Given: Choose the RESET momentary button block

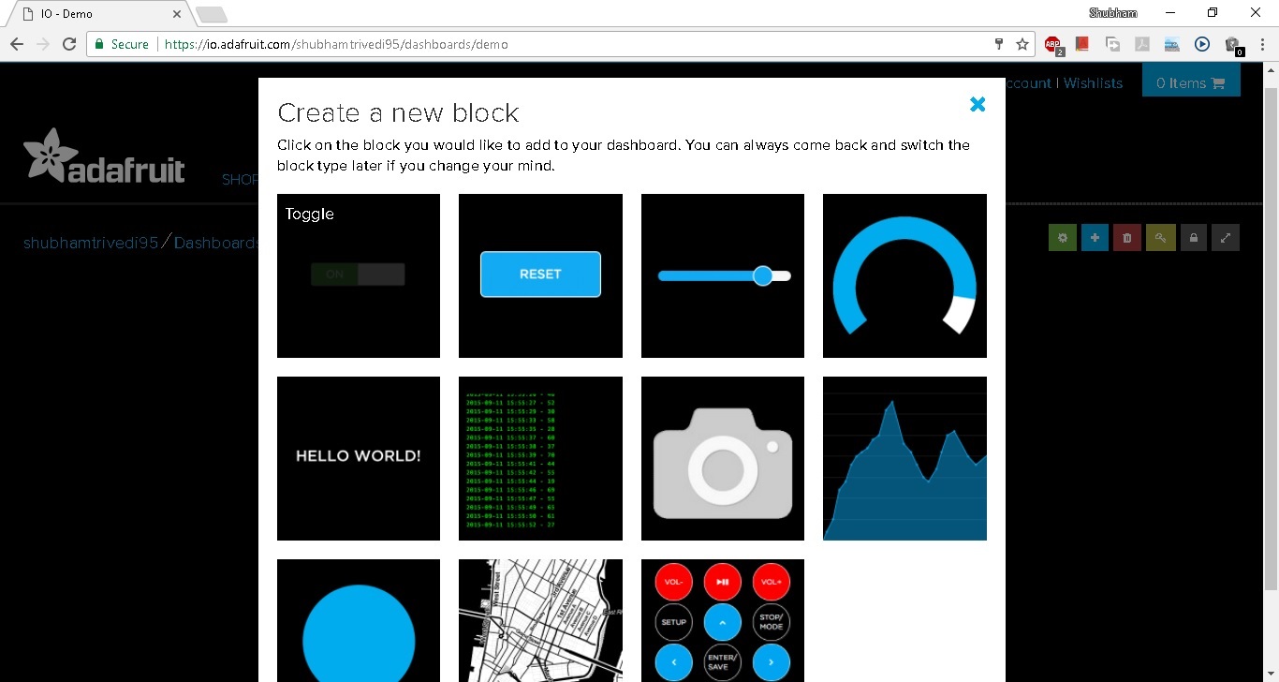Looking at the screenshot, I should (540, 275).
